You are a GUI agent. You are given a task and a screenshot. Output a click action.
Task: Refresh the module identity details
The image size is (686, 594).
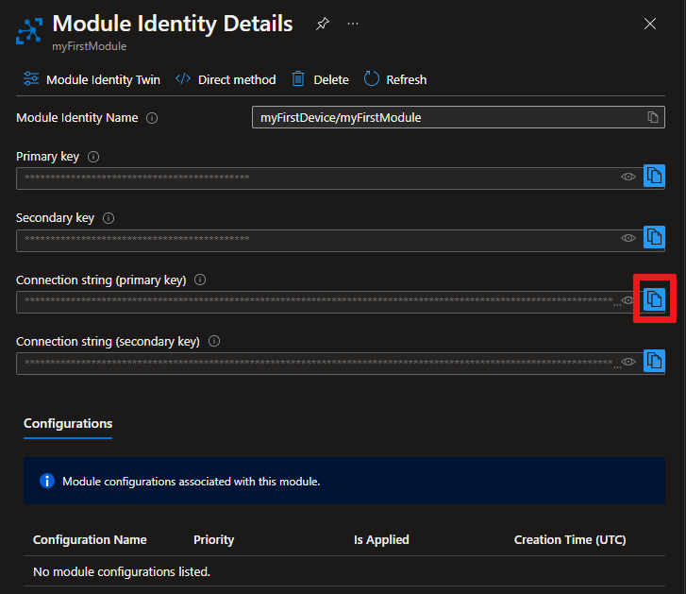(x=395, y=79)
